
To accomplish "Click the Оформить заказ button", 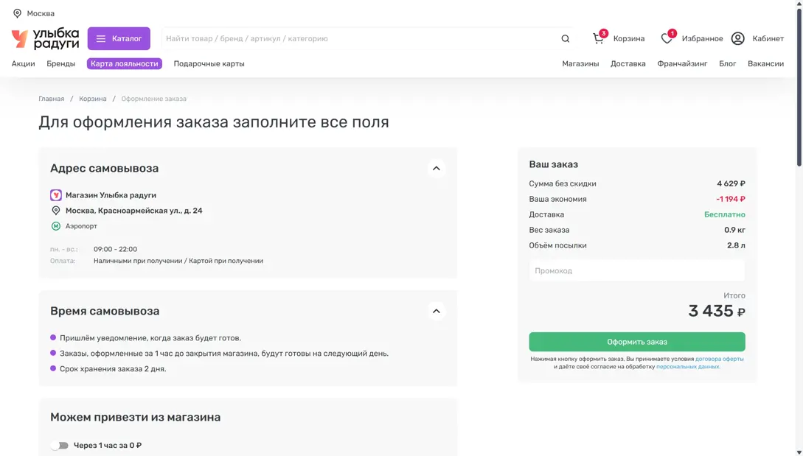I will [x=636, y=341].
